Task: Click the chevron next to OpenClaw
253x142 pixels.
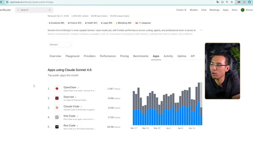Action: coord(78,88)
